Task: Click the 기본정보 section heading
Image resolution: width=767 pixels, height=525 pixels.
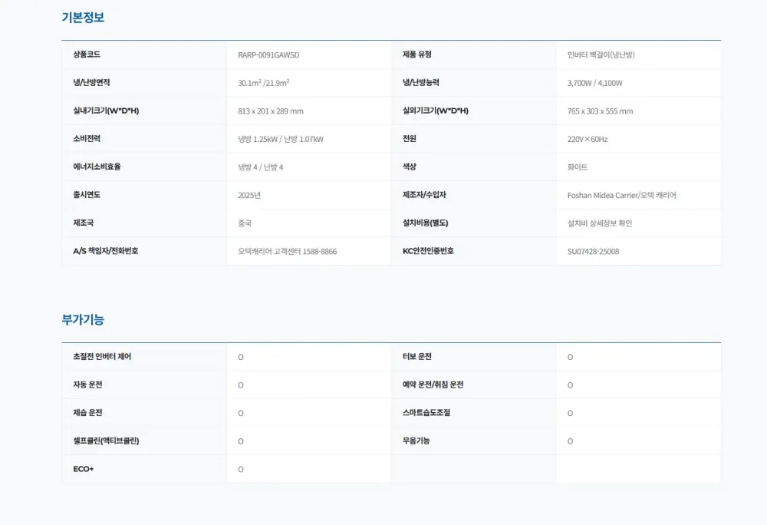Action: click(x=83, y=18)
